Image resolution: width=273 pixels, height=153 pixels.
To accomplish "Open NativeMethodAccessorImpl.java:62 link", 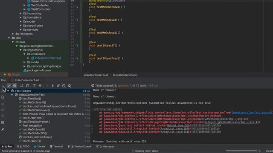I will click(223, 119).
